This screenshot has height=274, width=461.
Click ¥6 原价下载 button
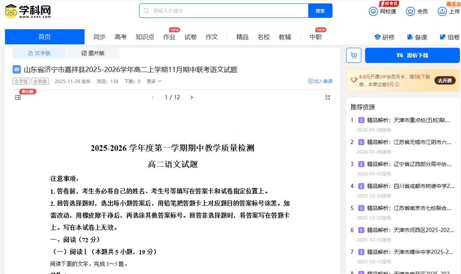412,55
